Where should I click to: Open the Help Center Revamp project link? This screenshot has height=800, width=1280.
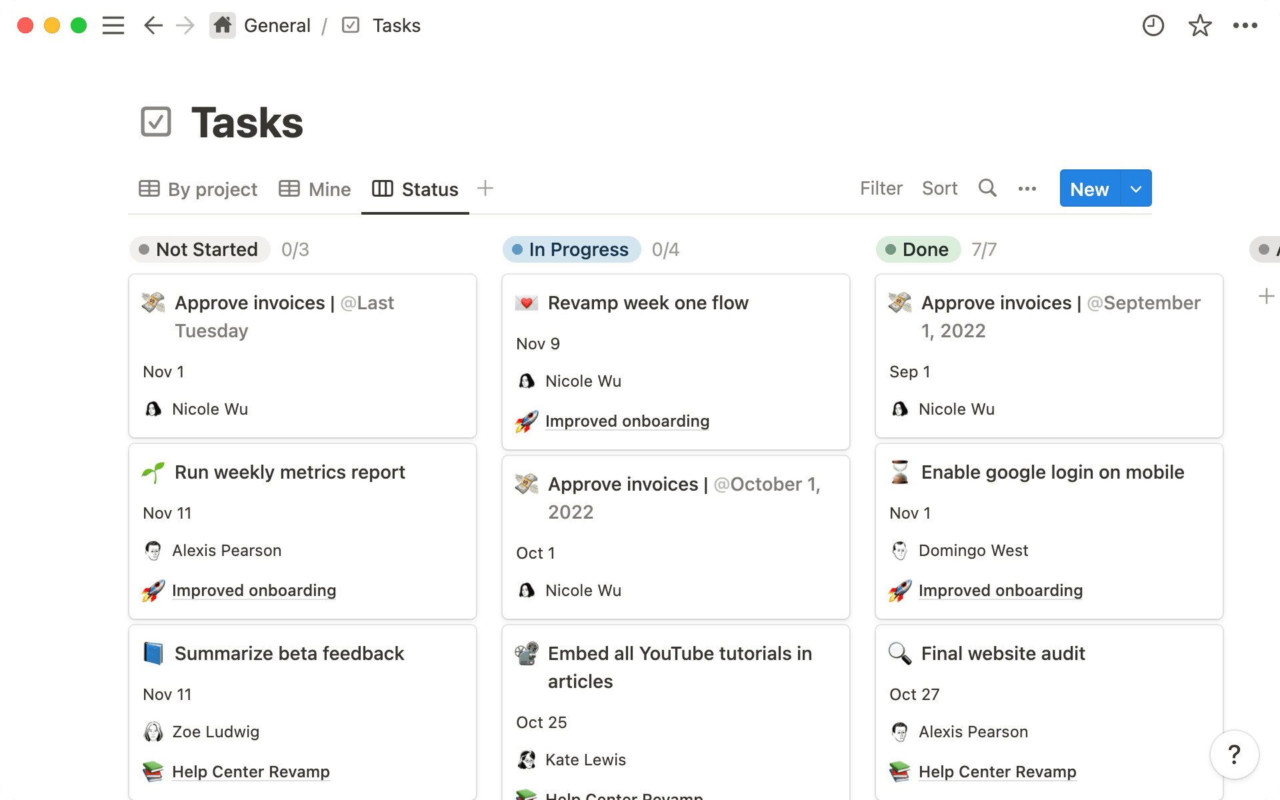[x=251, y=771]
